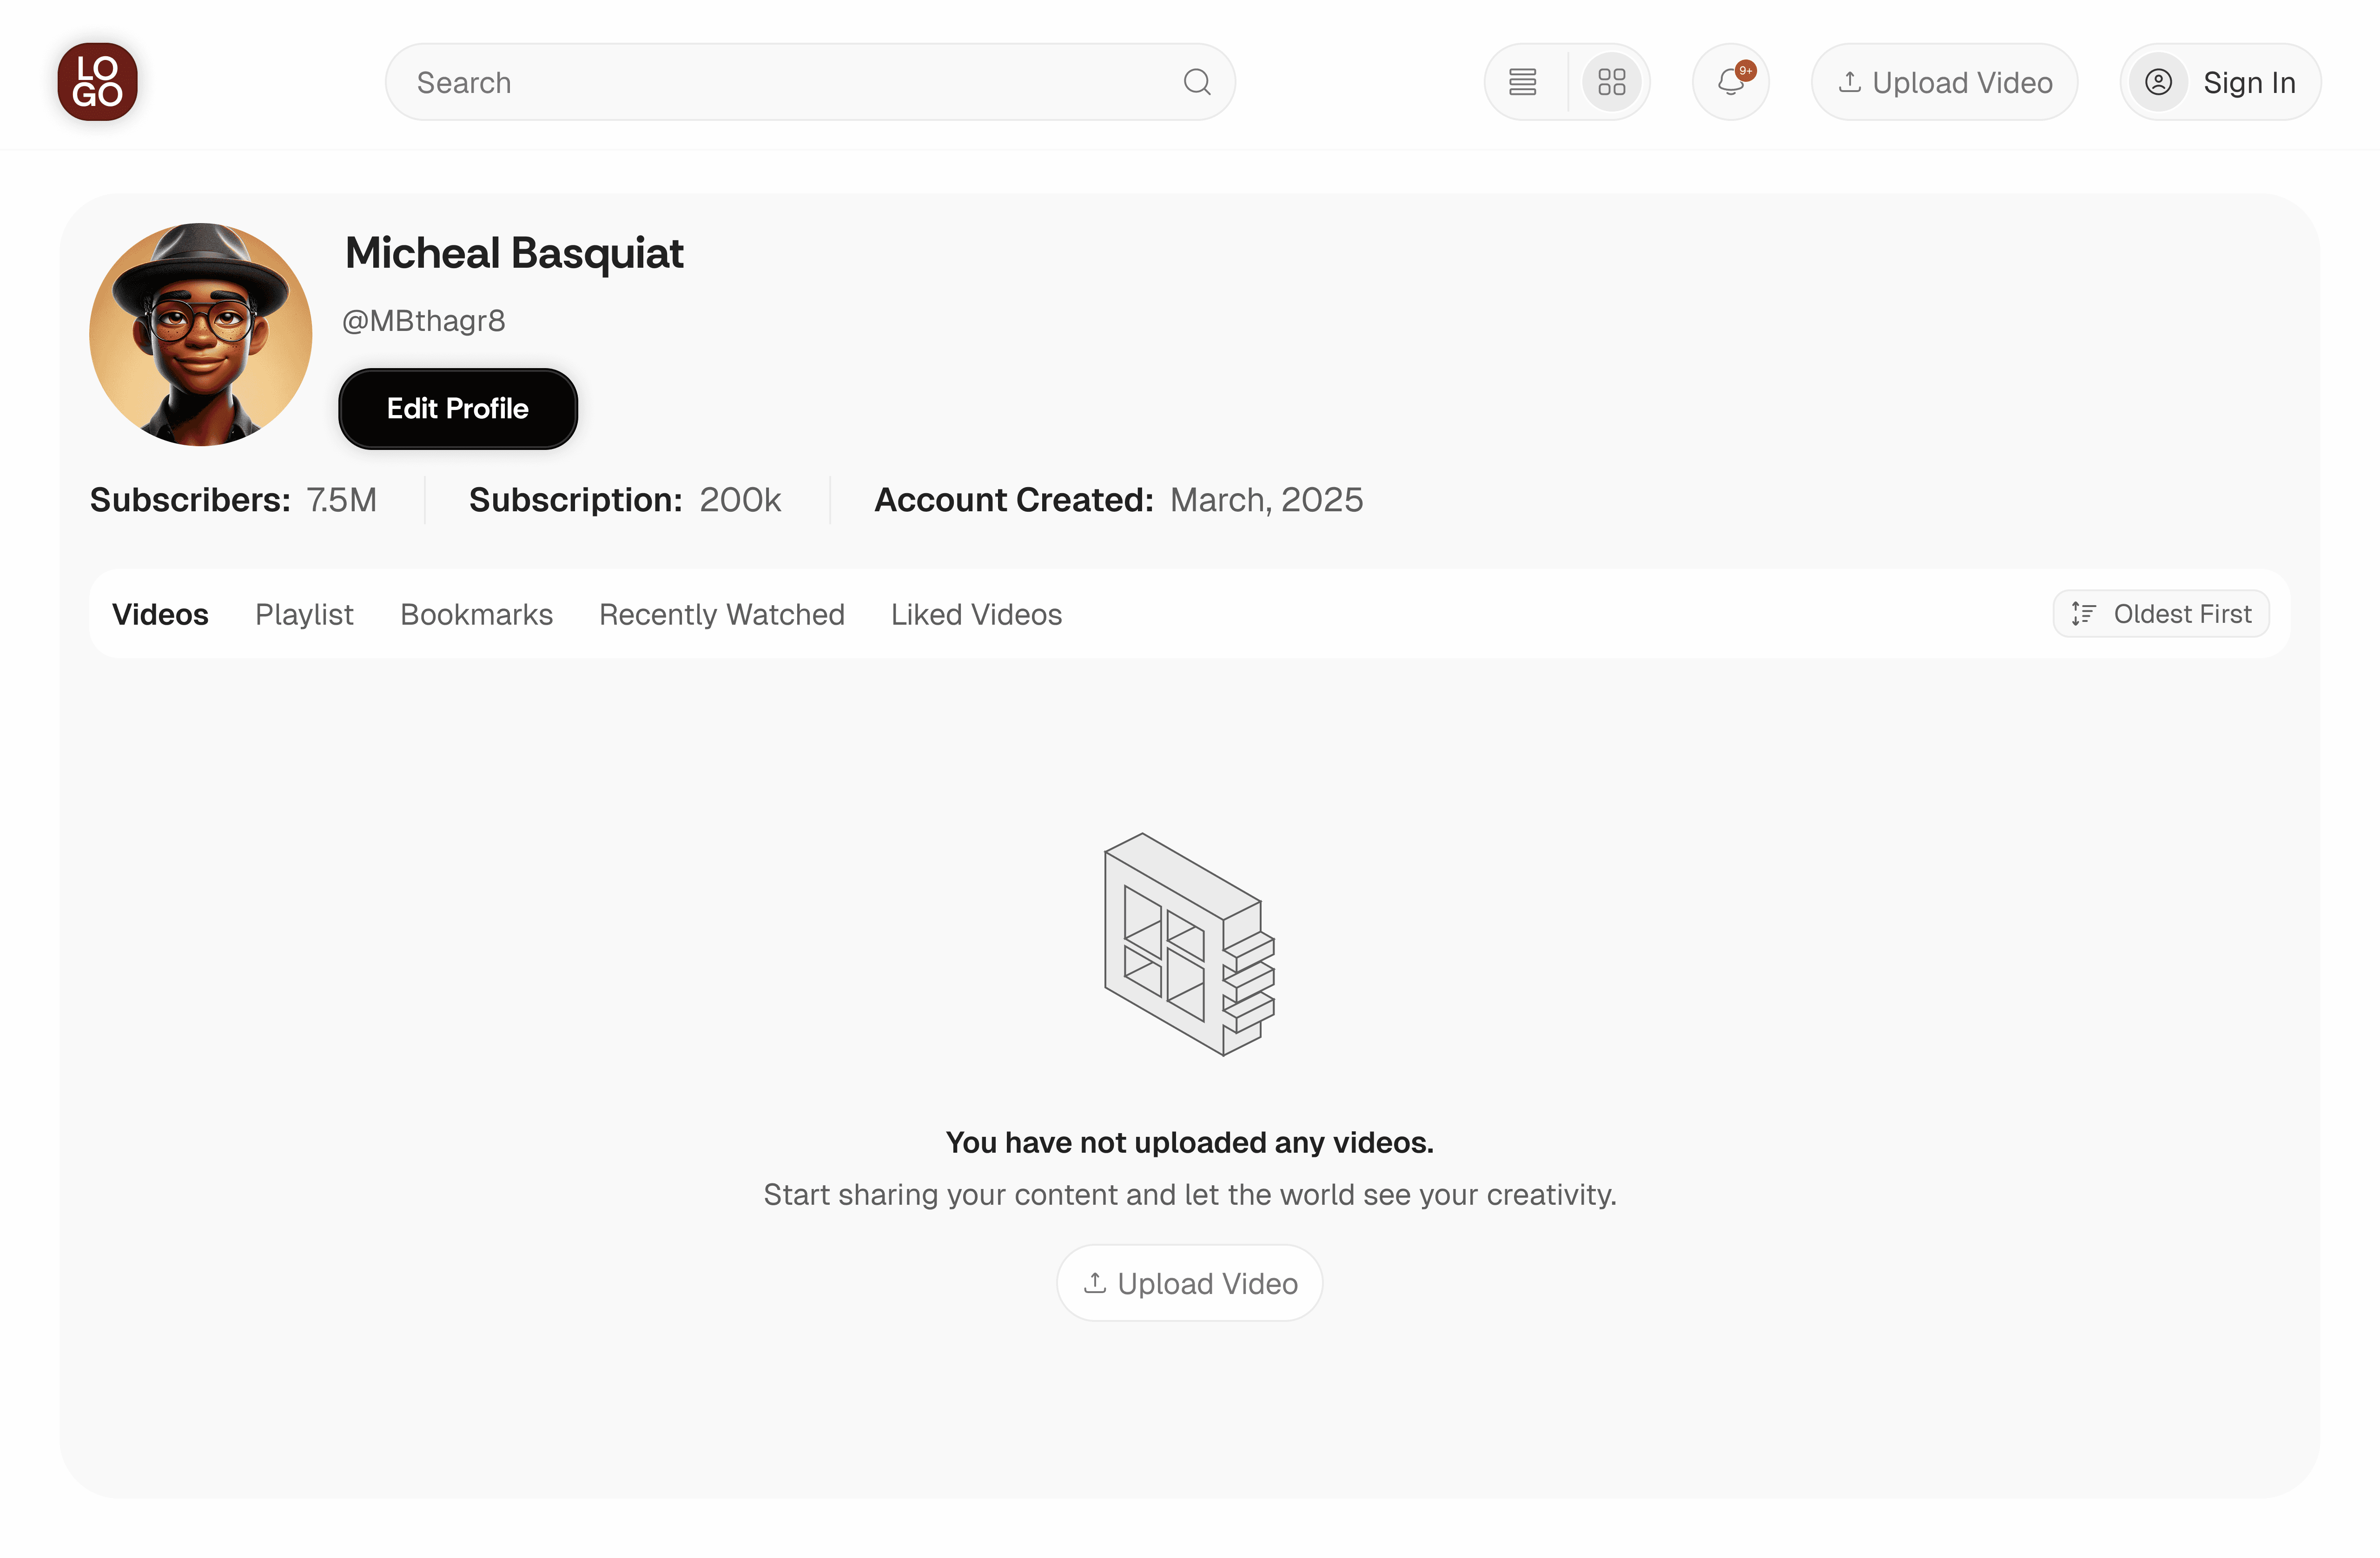Image resolution: width=2380 pixels, height=1558 pixels.
Task: Click Upload Video button below the empty message
Action: 1190,1283
